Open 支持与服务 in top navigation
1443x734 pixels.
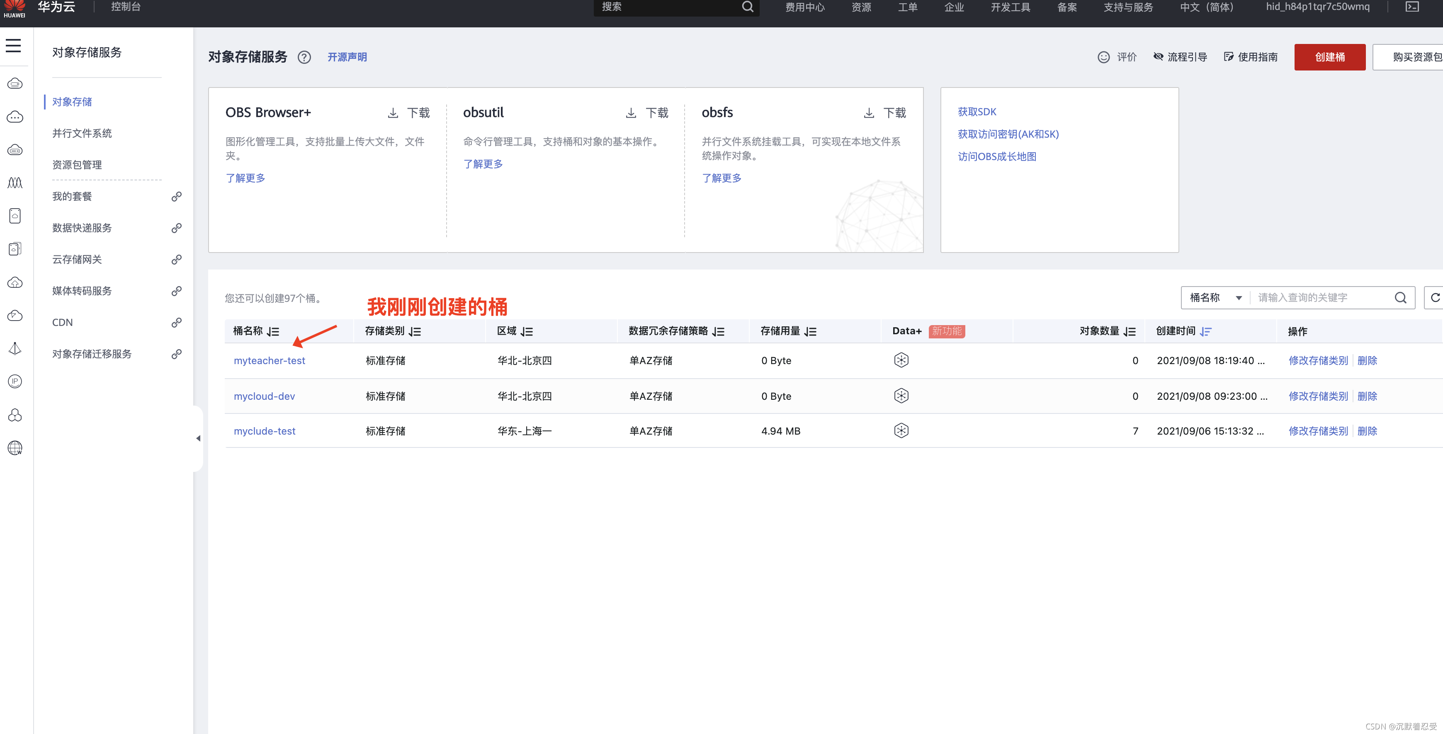[x=1128, y=7]
